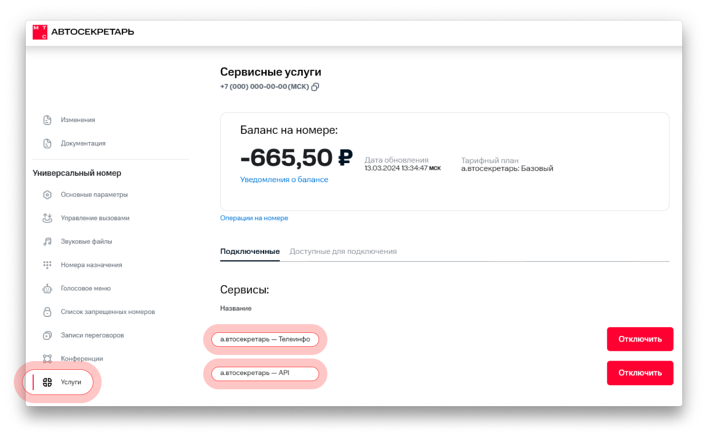Viewport: 708px width, 437px height.
Task: Click the Сервисные услуги page heading
Action: click(270, 72)
